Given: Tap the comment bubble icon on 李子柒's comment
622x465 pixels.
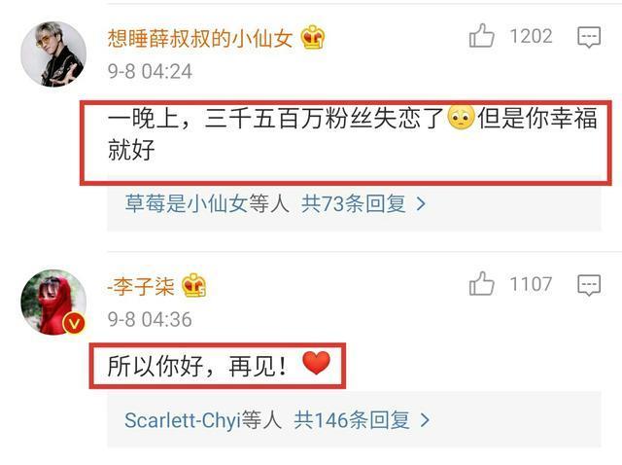Looking at the screenshot, I should 589,285.
